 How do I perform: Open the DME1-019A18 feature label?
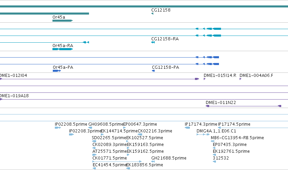[14, 96]
